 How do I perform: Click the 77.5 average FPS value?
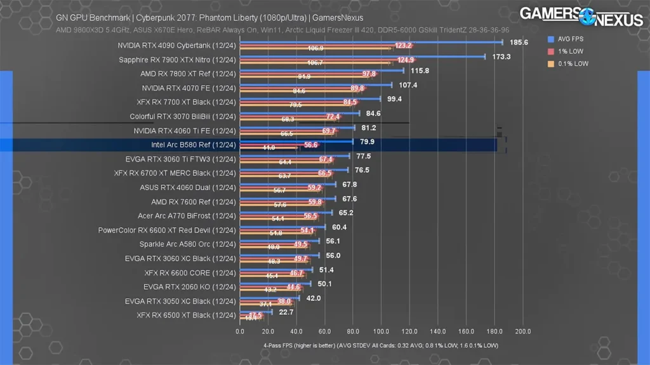pos(364,156)
